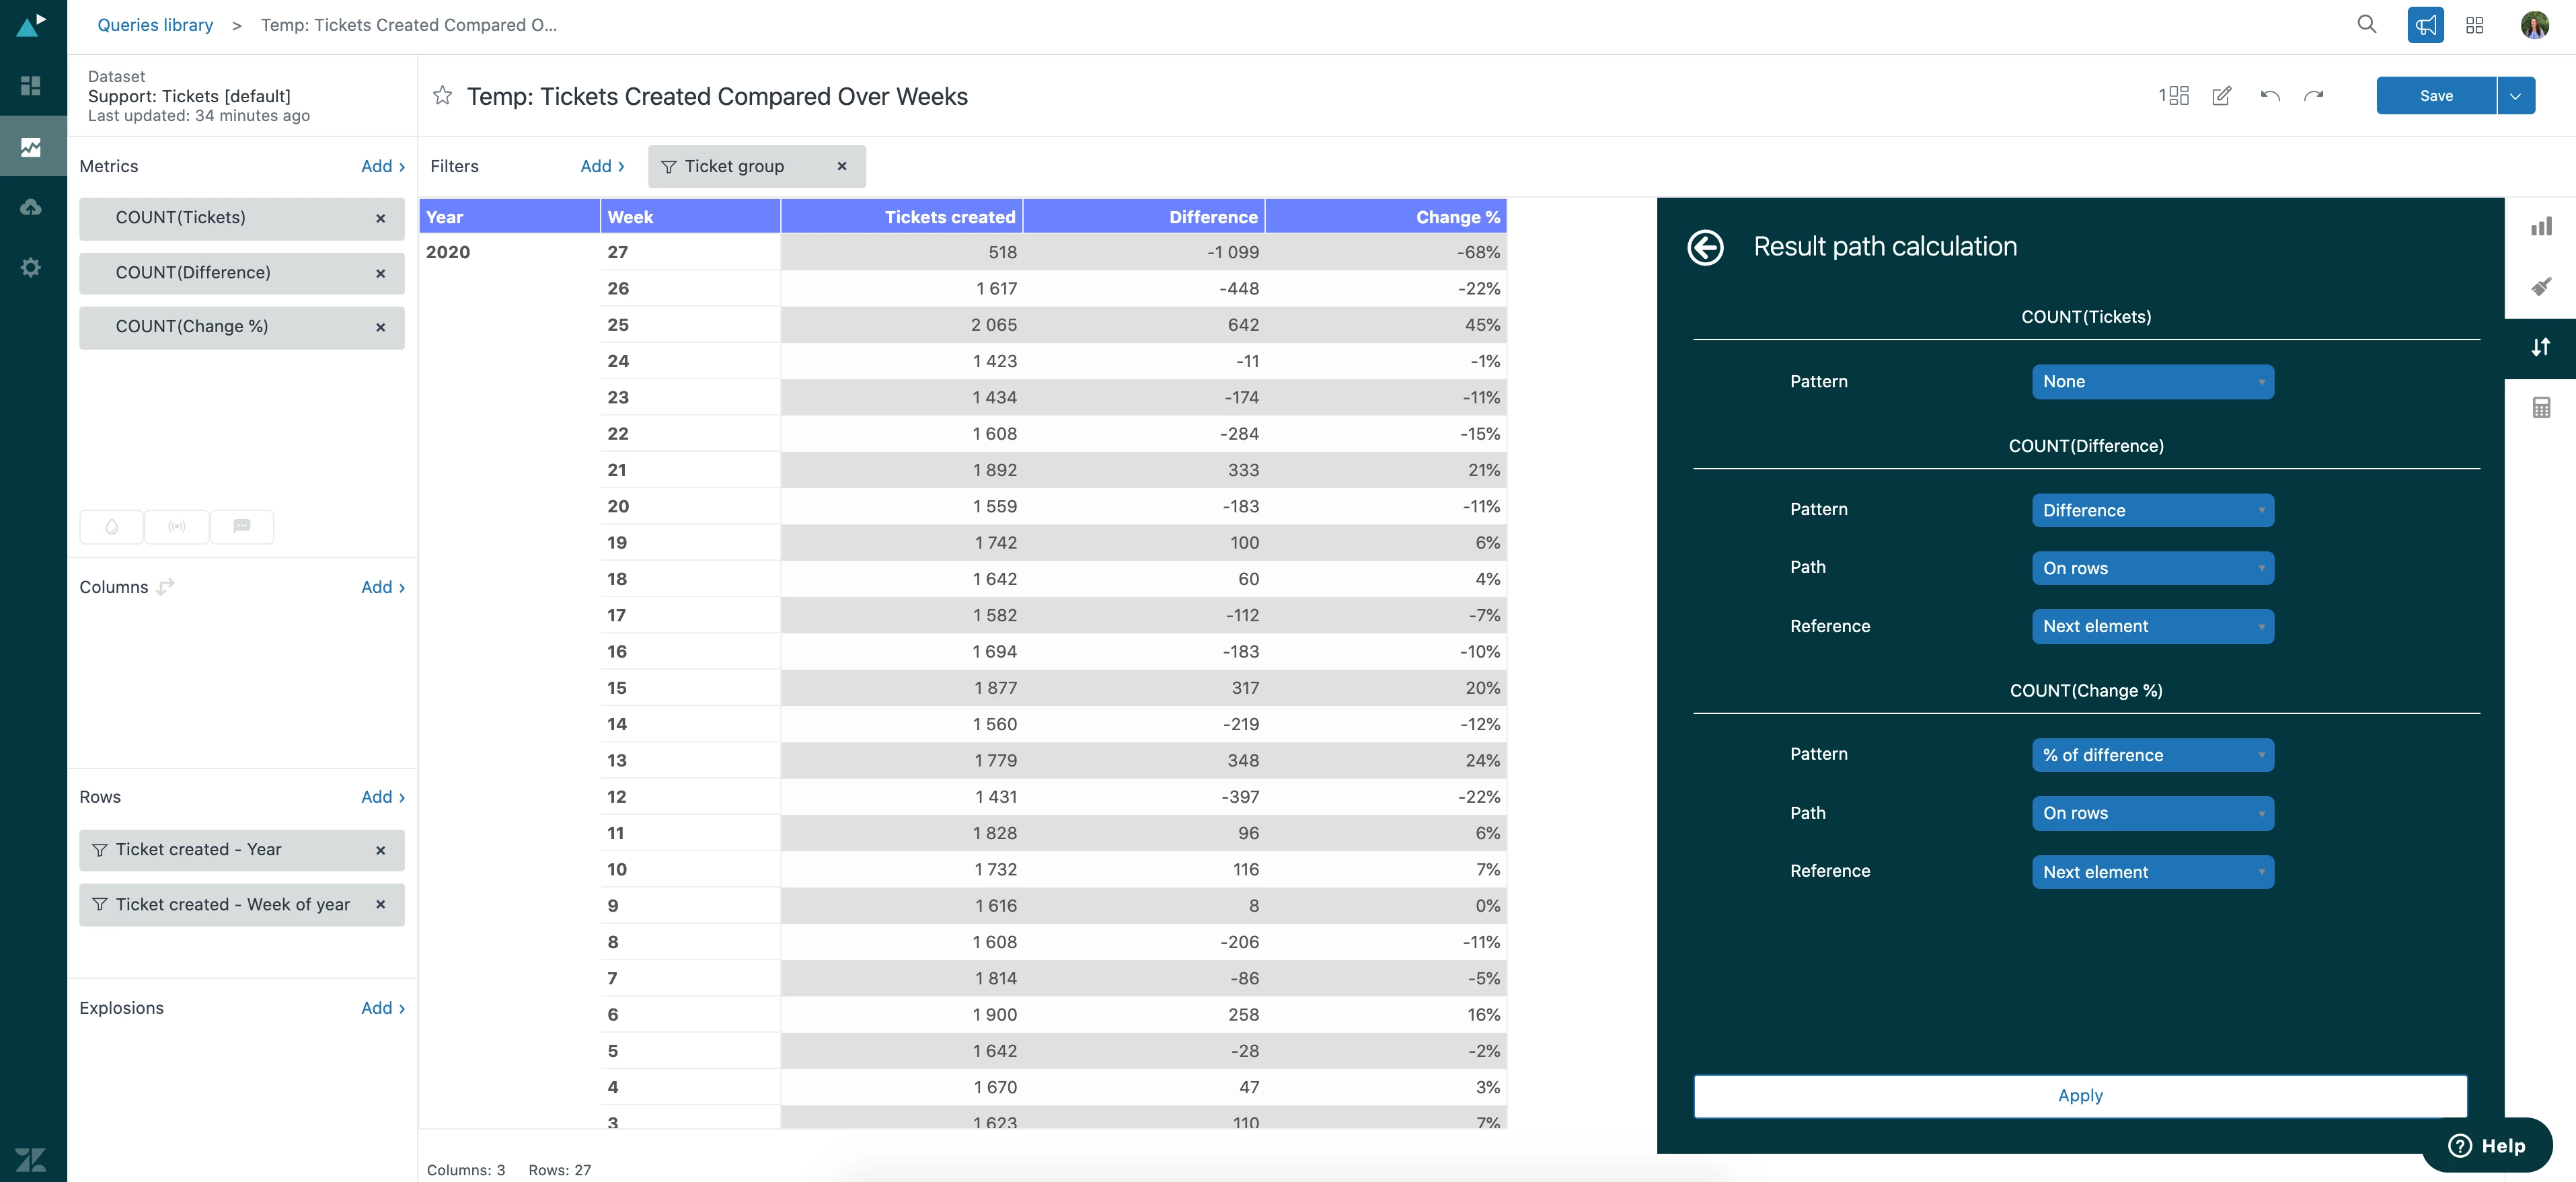The height and width of the screenshot is (1182, 2576).
Task: Click the undo arrow icon
Action: 2269,96
